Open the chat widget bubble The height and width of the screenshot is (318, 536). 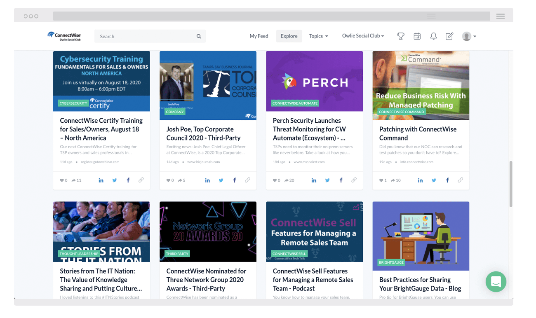(x=496, y=282)
